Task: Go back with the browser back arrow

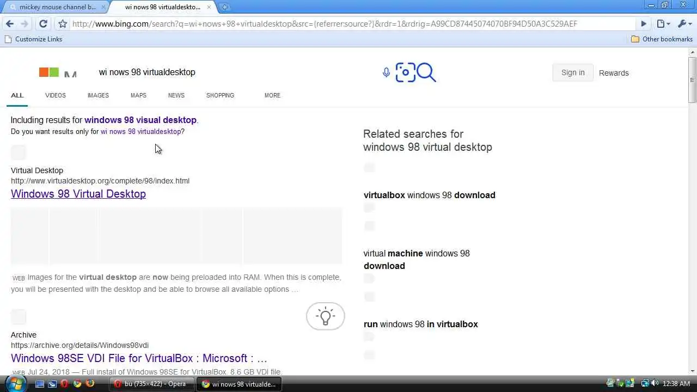Action: [10, 24]
